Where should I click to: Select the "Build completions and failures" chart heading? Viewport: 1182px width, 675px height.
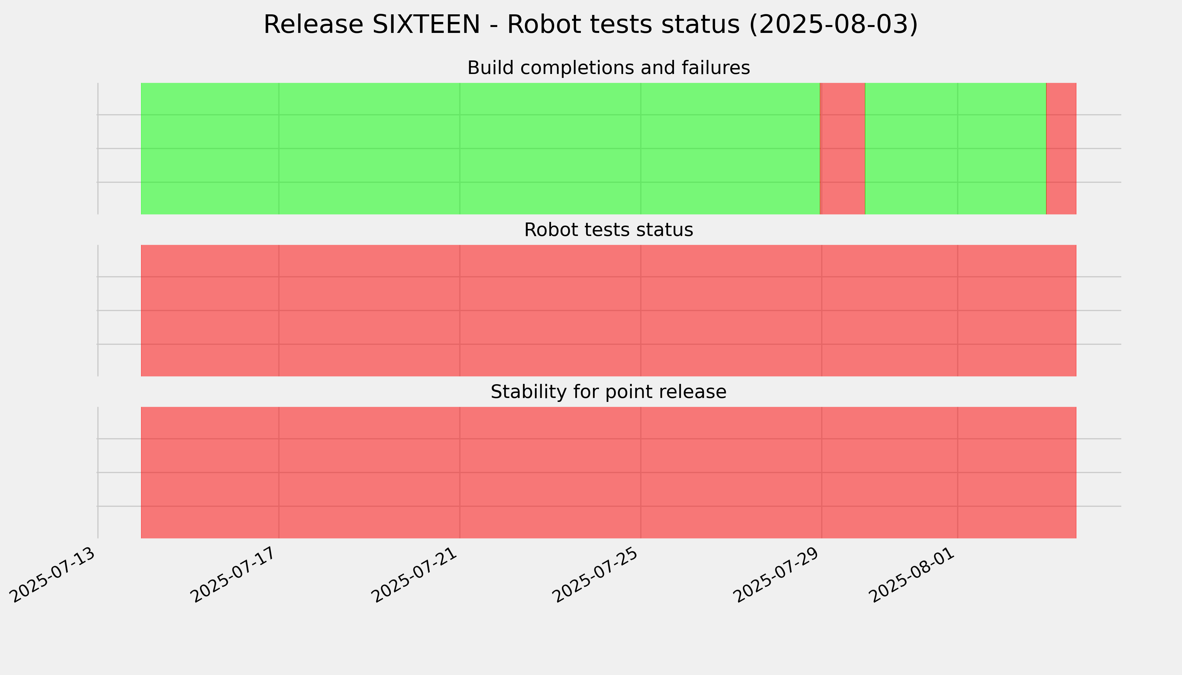pyautogui.click(x=608, y=68)
